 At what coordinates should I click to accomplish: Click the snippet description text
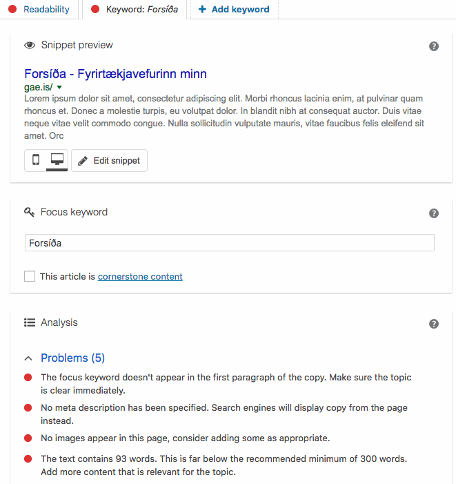point(224,117)
